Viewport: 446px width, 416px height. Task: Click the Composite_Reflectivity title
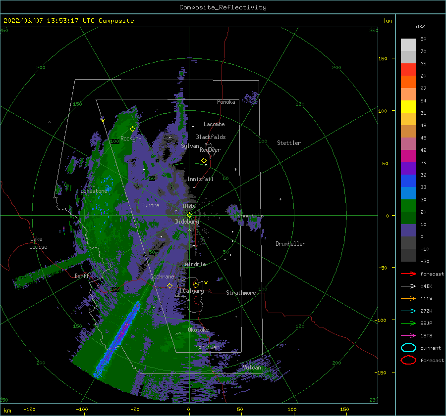point(223,7)
